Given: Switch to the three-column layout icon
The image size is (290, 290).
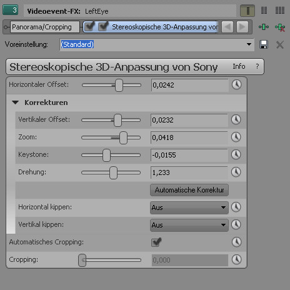Looking at the screenshot, I should [280, 11].
